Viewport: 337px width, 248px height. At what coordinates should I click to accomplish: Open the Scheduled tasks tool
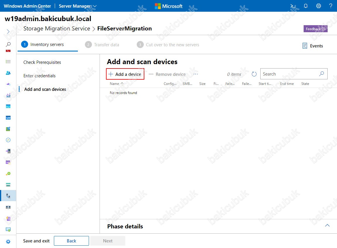coord(8,162)
